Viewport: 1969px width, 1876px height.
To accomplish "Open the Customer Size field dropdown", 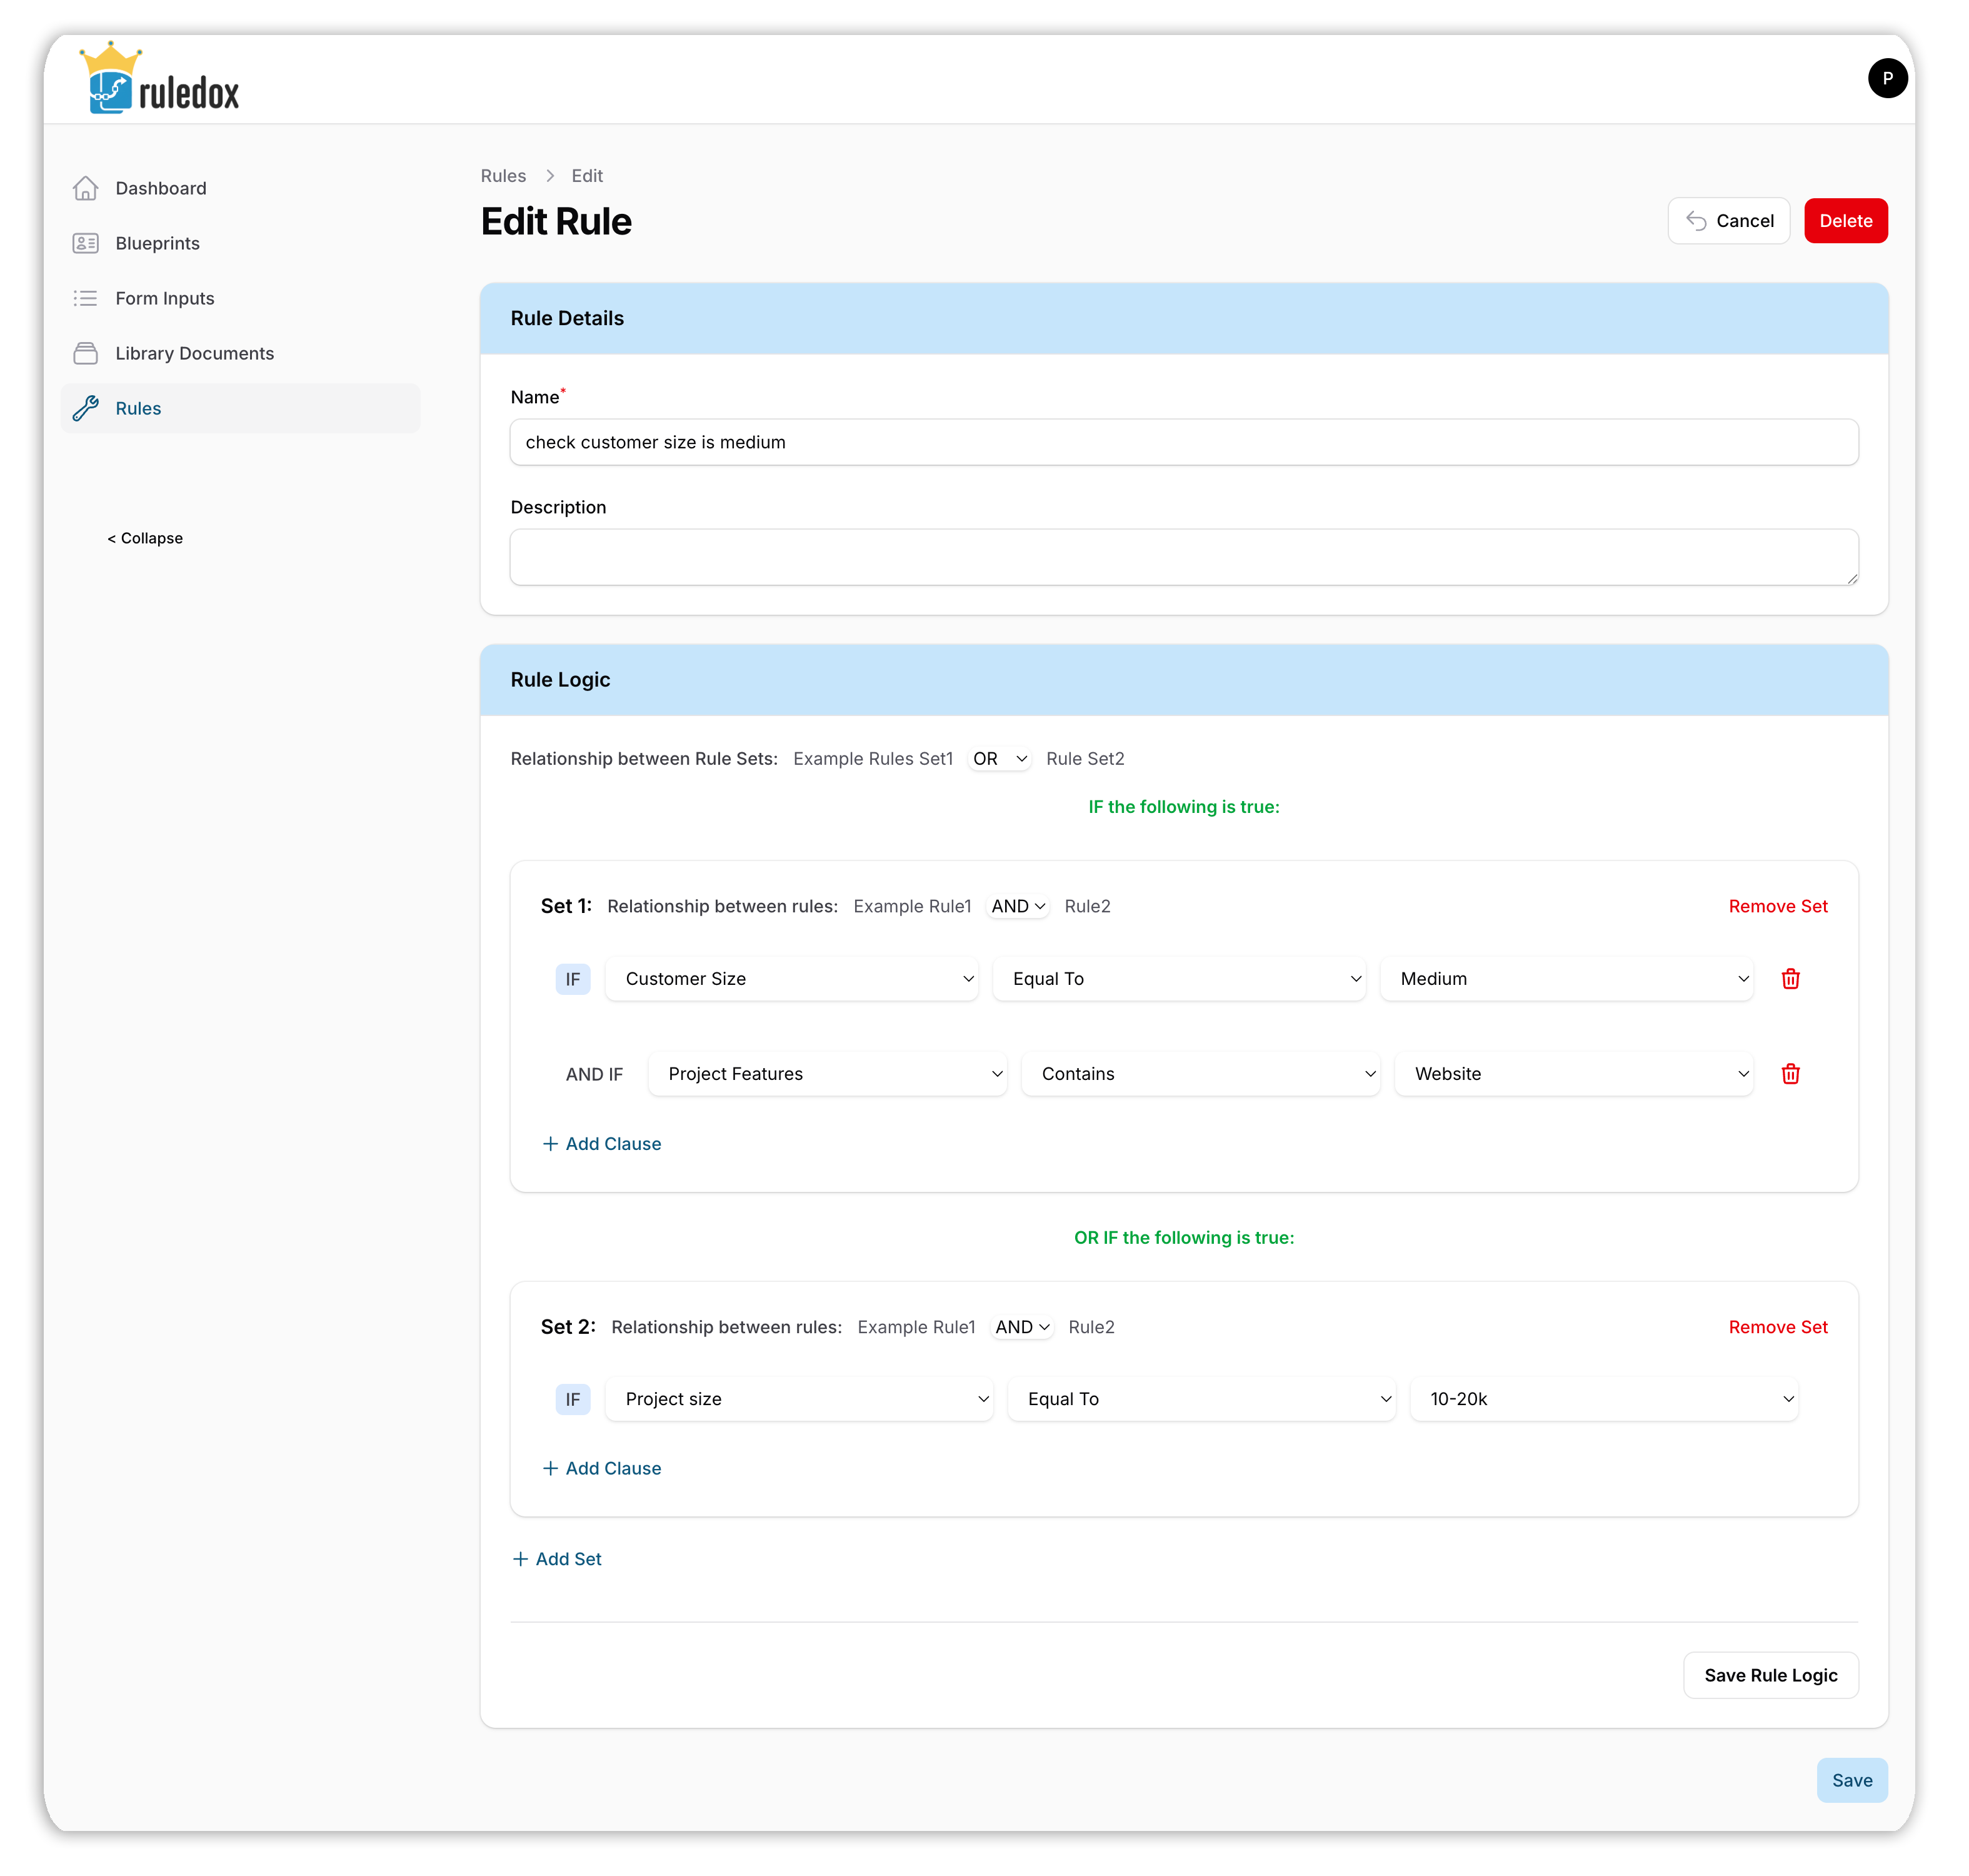I will pyautogui.click(x=791, y=978).
